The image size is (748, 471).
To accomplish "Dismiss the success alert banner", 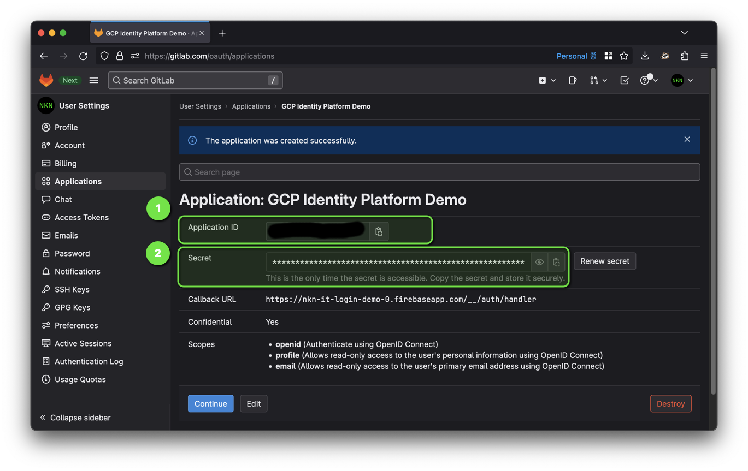I will point(687,140).
